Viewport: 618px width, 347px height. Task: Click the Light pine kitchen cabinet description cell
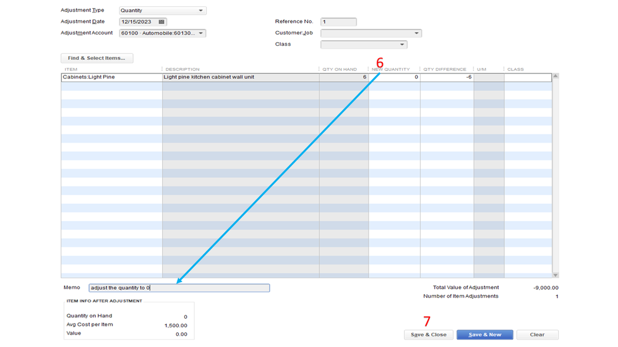(241, 78)
